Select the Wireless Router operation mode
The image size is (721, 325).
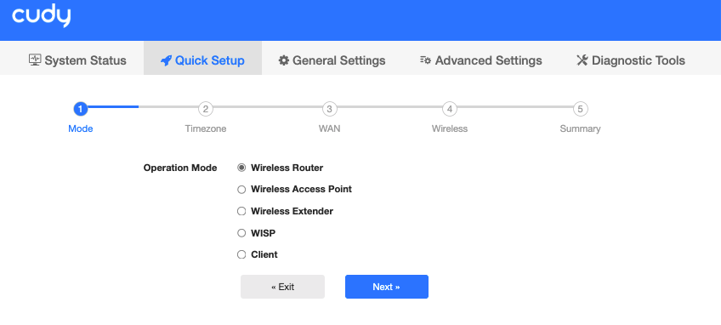pos(241,168)
